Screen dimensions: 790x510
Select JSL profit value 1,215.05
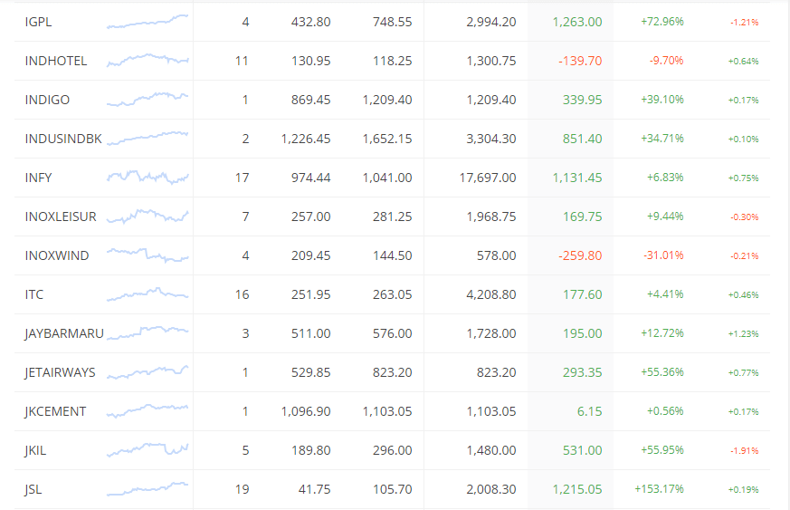coord(577,489)
